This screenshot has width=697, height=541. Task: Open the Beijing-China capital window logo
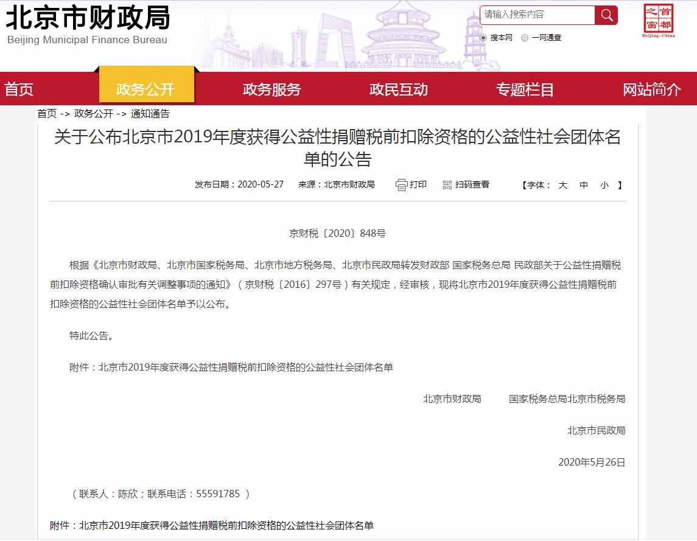point(658,21)
